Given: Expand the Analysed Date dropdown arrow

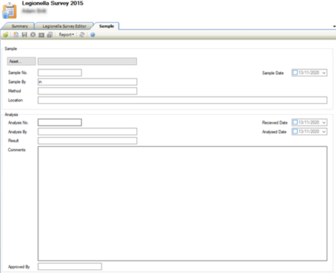Looking at the screenshot, I should click(x=324, y=132).
